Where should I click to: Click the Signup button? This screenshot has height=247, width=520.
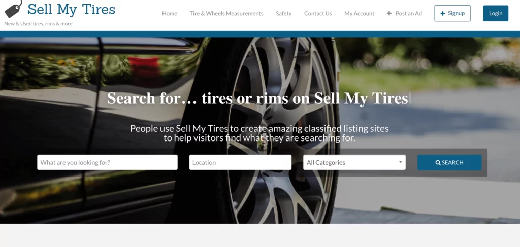[452, 13]
